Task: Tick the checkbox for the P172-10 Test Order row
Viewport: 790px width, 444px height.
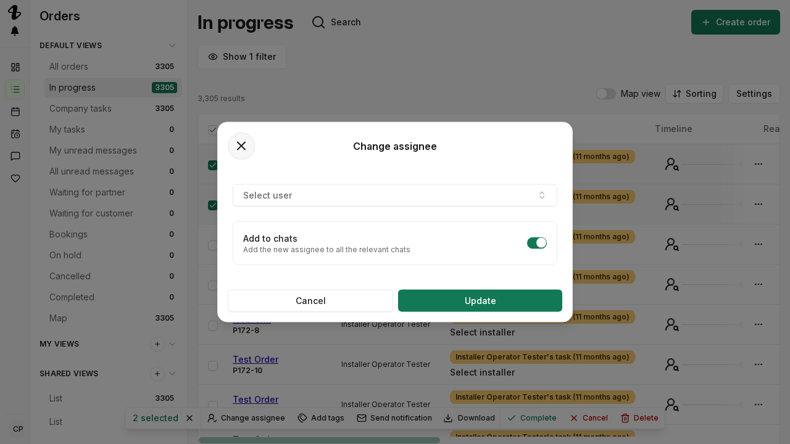Action: (x=213, y=366)
